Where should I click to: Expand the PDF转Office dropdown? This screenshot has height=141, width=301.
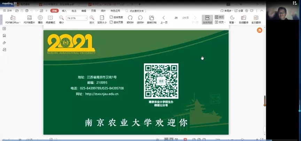pos(20,23)
